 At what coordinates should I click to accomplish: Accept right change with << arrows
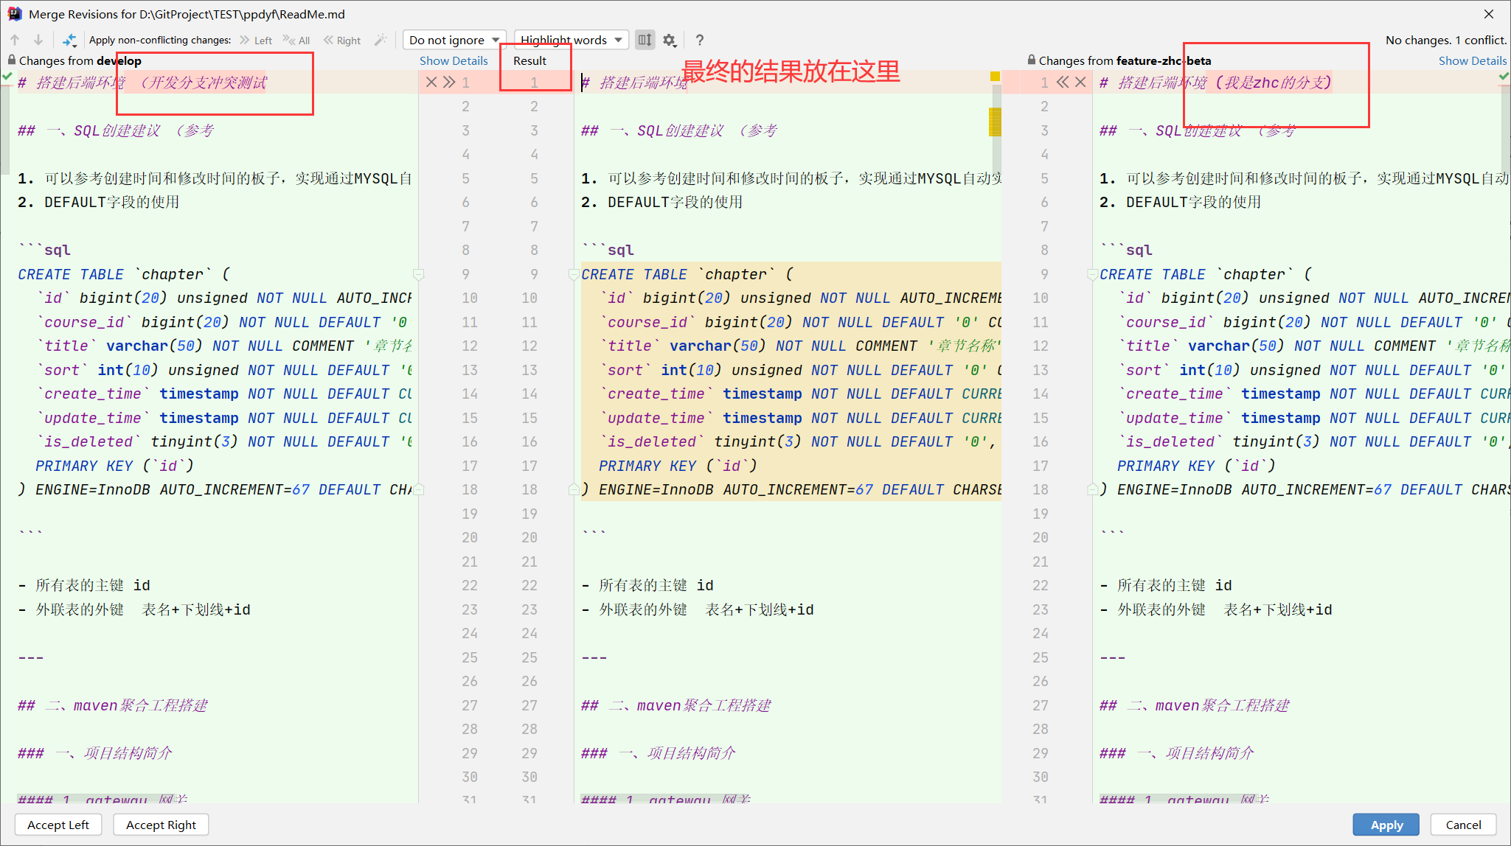[x=1063, y=82]
